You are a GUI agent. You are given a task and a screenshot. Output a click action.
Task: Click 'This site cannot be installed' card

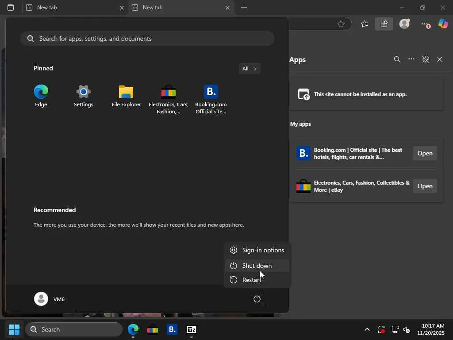pyautogui.click(x=367, y=94)
